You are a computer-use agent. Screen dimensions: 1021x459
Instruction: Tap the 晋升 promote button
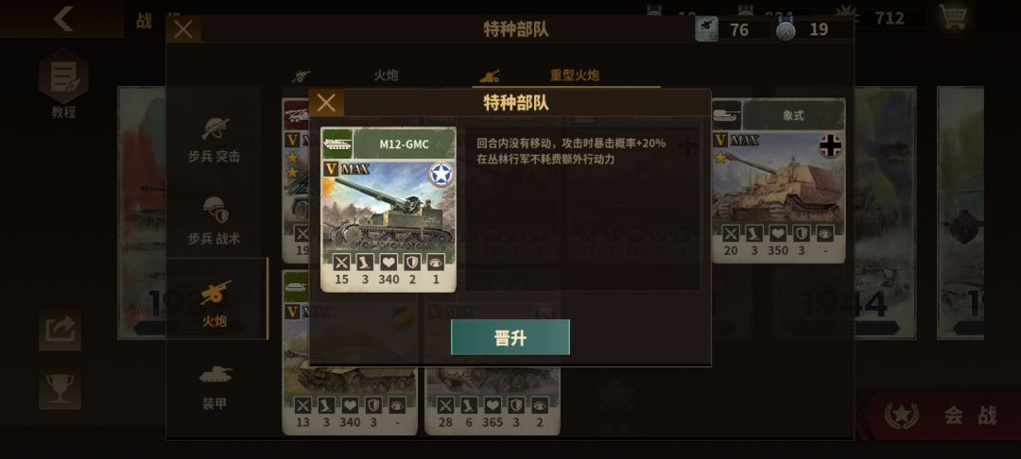[510, 337]
